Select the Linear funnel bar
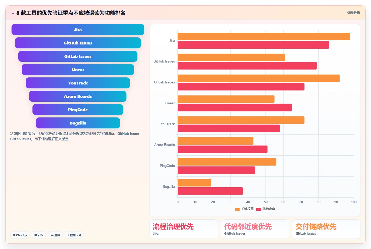The height and width of the screenshot is (249, 371). pyautogui.click(x=78, y=70)
